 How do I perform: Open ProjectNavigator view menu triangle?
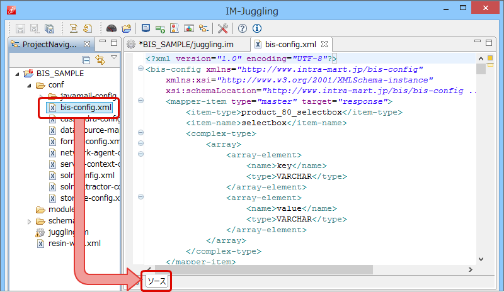point(114,57)
